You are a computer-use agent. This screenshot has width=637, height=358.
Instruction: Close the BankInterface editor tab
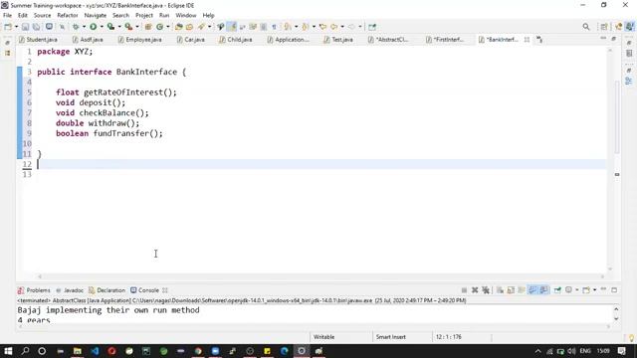(527, 40)
